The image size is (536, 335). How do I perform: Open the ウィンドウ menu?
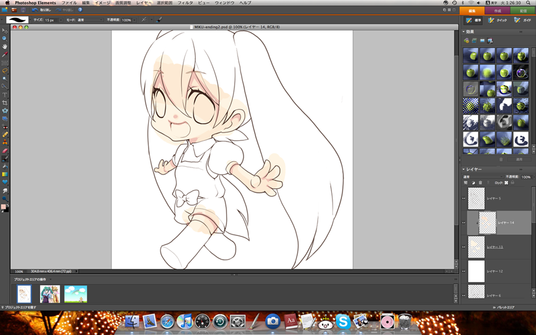224,3
